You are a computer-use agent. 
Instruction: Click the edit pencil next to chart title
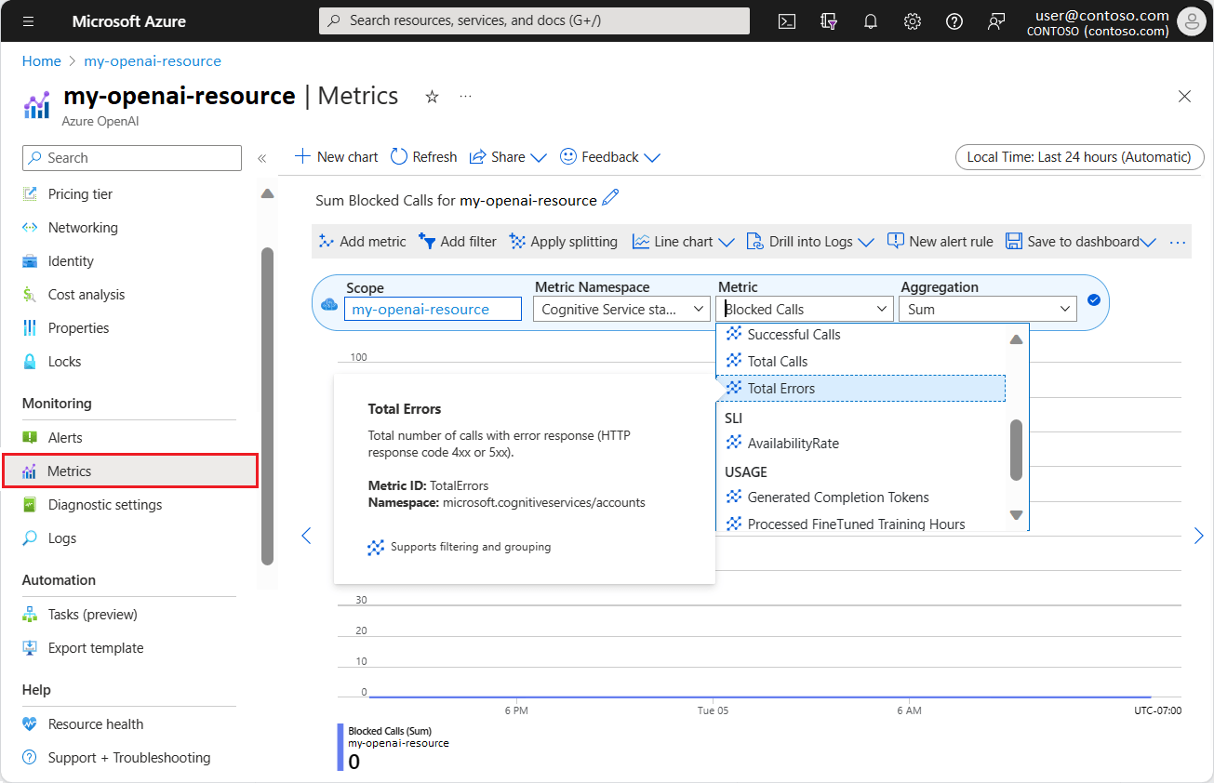click(x=609, y=199)
